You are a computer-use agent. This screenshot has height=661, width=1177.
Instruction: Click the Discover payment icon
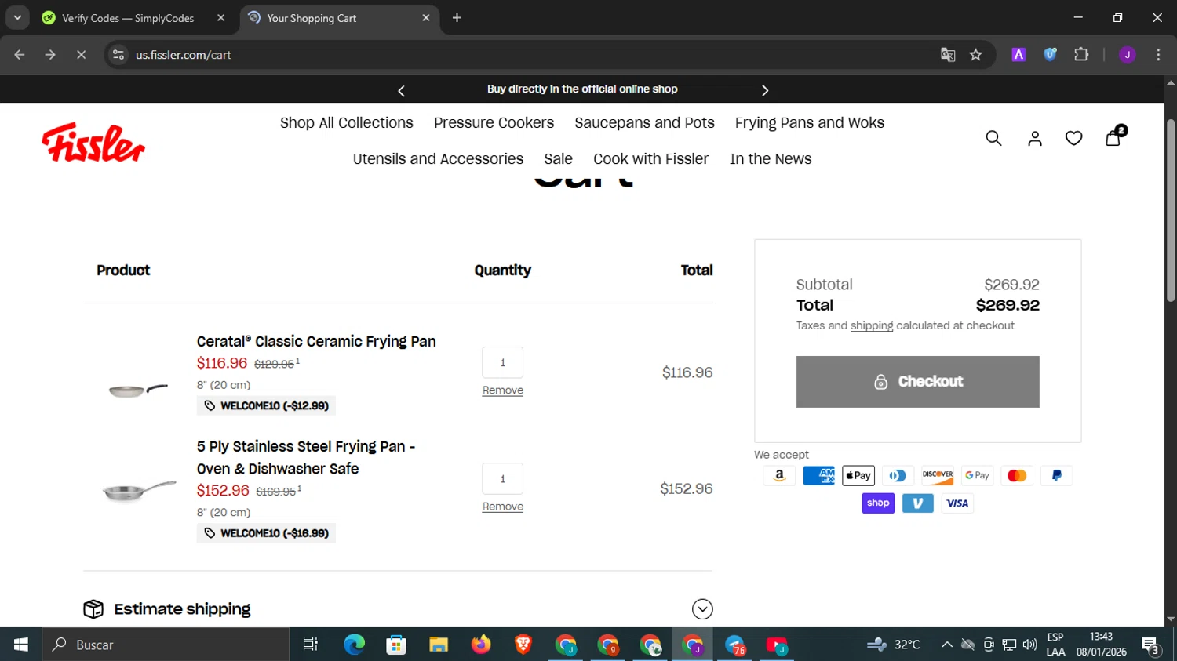(x=938, y=475)
